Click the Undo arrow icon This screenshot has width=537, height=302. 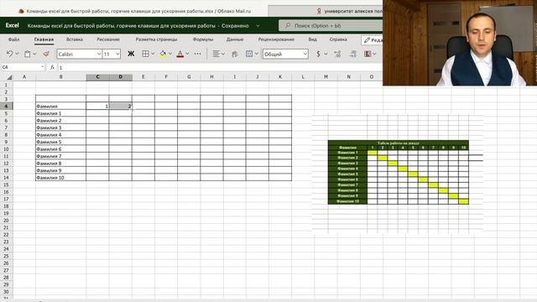click(9, 54)
